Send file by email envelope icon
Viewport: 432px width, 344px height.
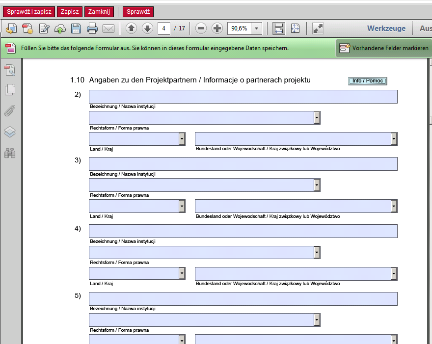click(x=108, y=28)
